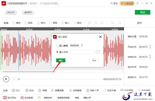Play the audio track
Viewport: 155px width, 101px height.
tap(6, 79)
